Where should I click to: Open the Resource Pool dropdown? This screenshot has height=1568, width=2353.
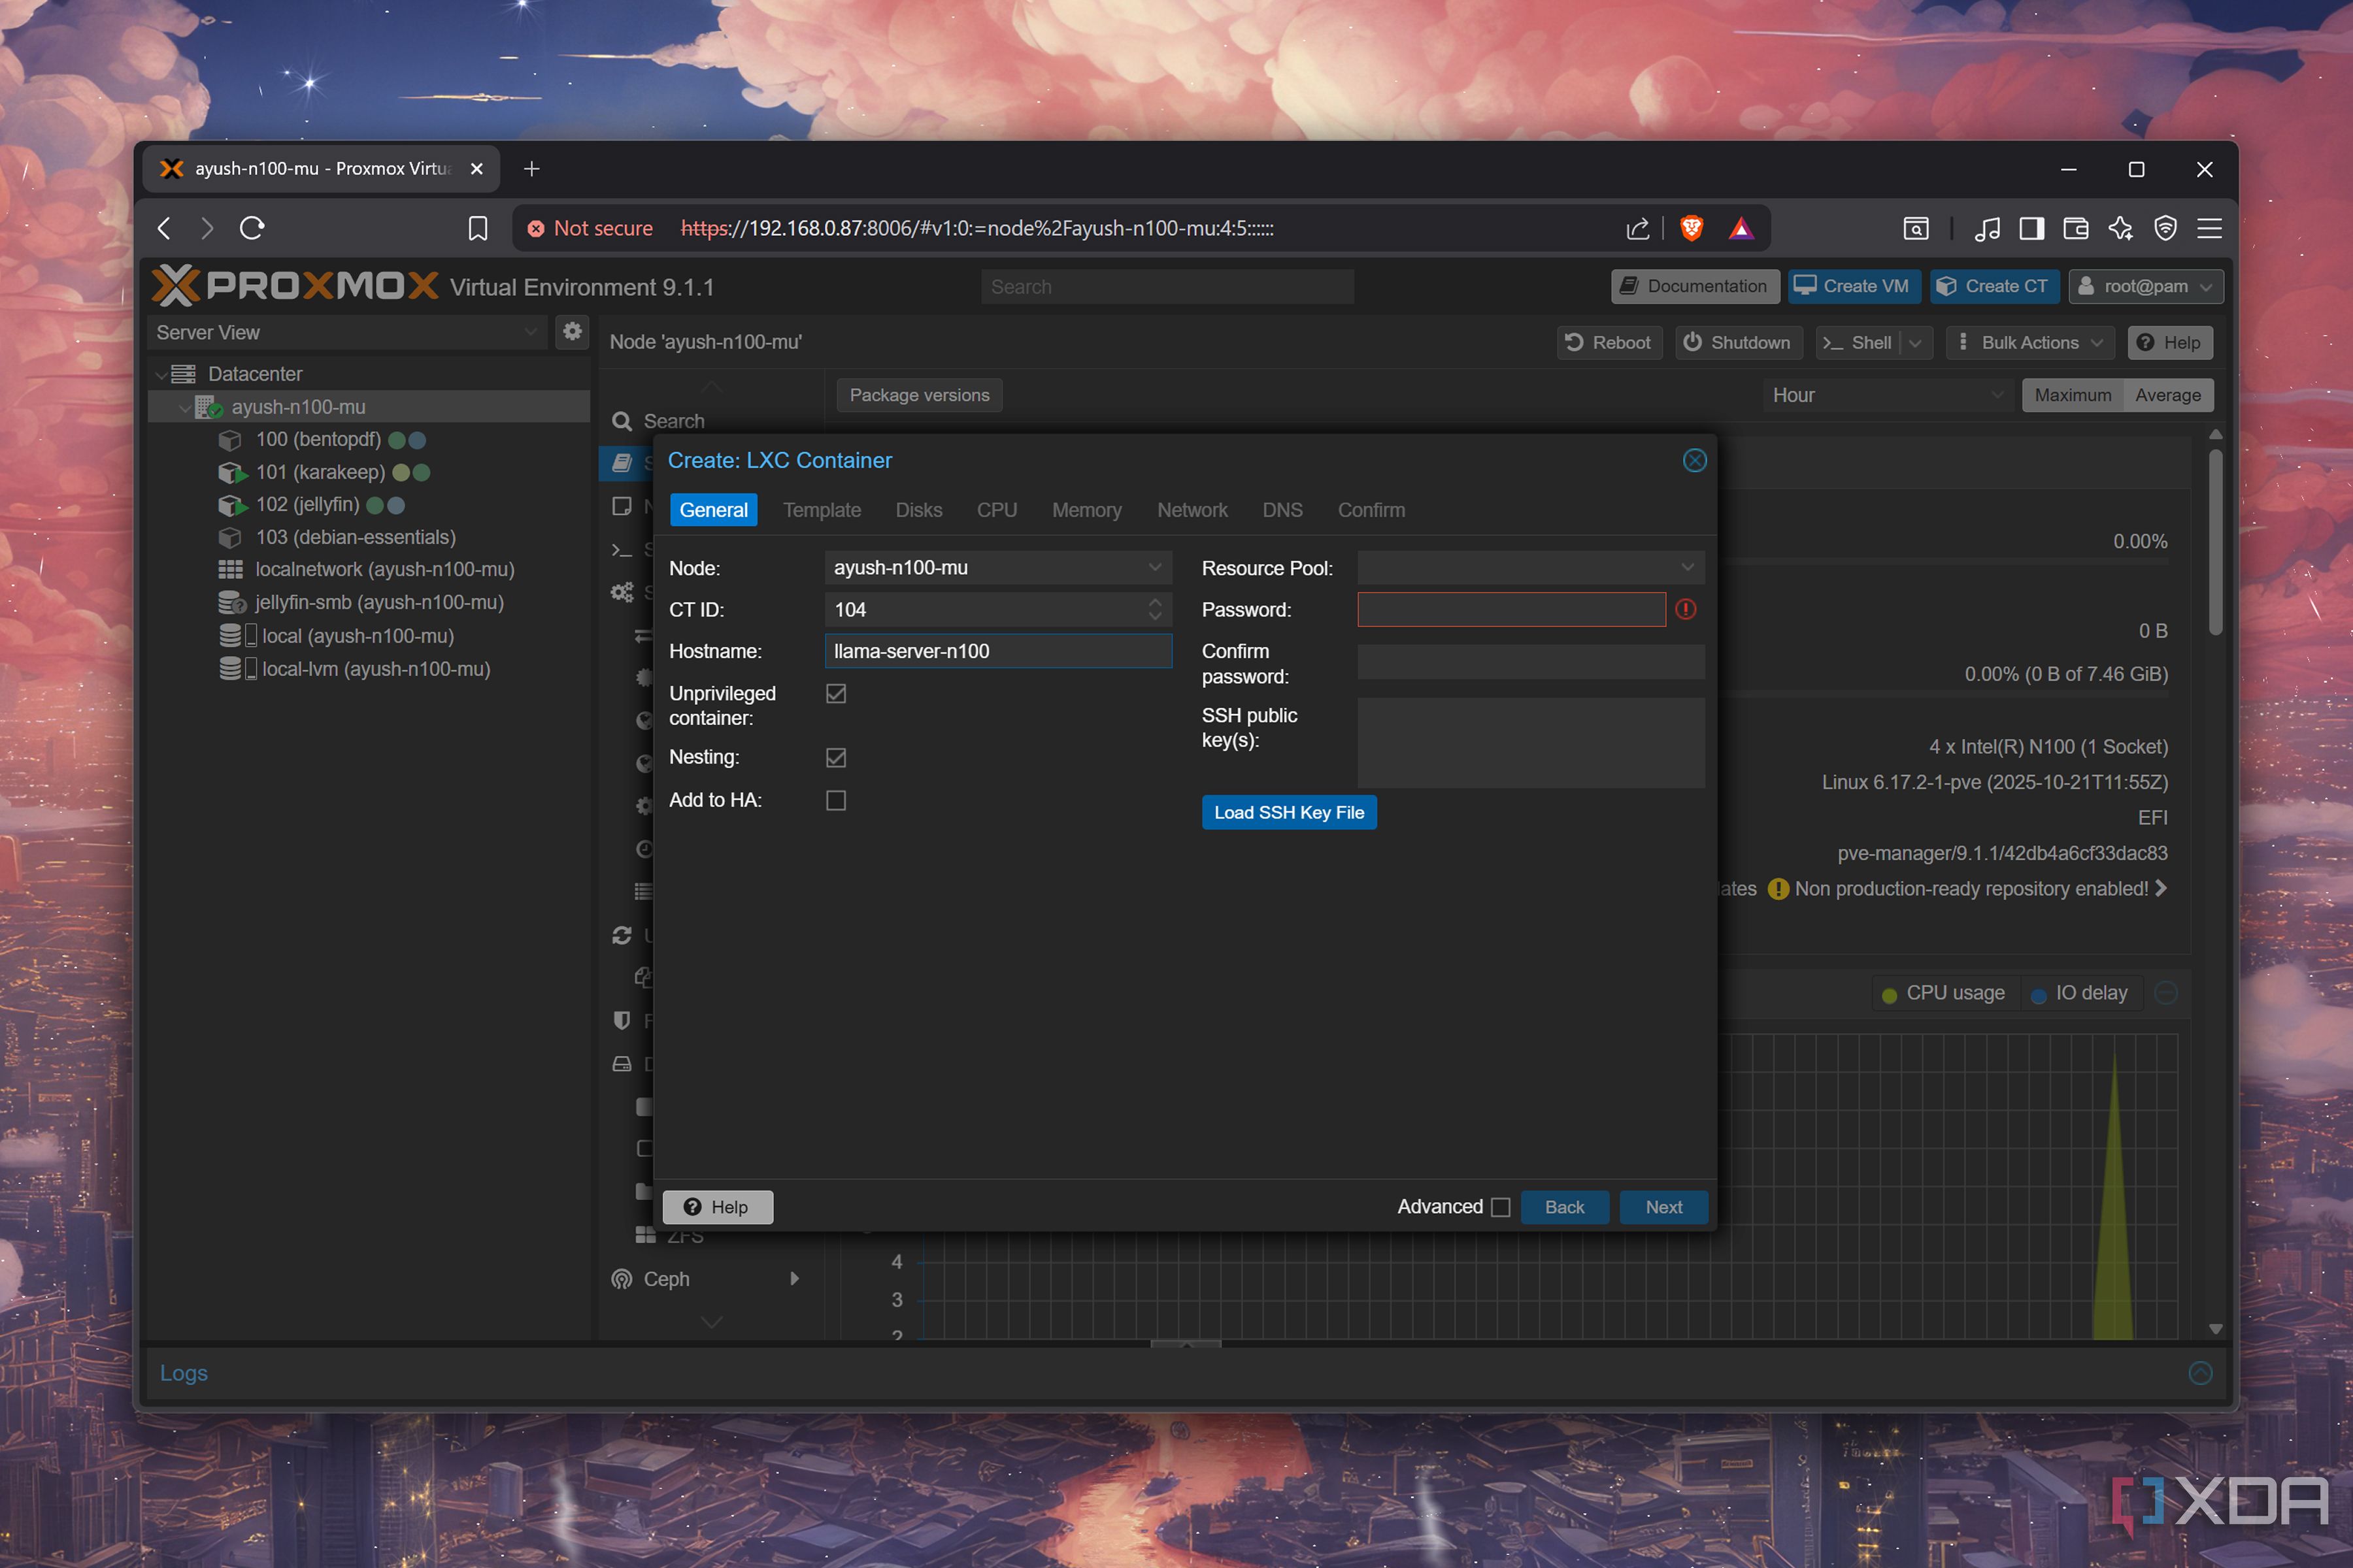click(x=1688, y=568)
